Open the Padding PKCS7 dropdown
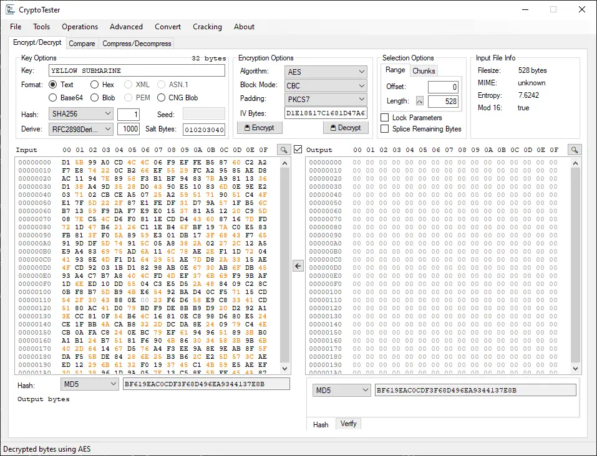 pos(326,99)
